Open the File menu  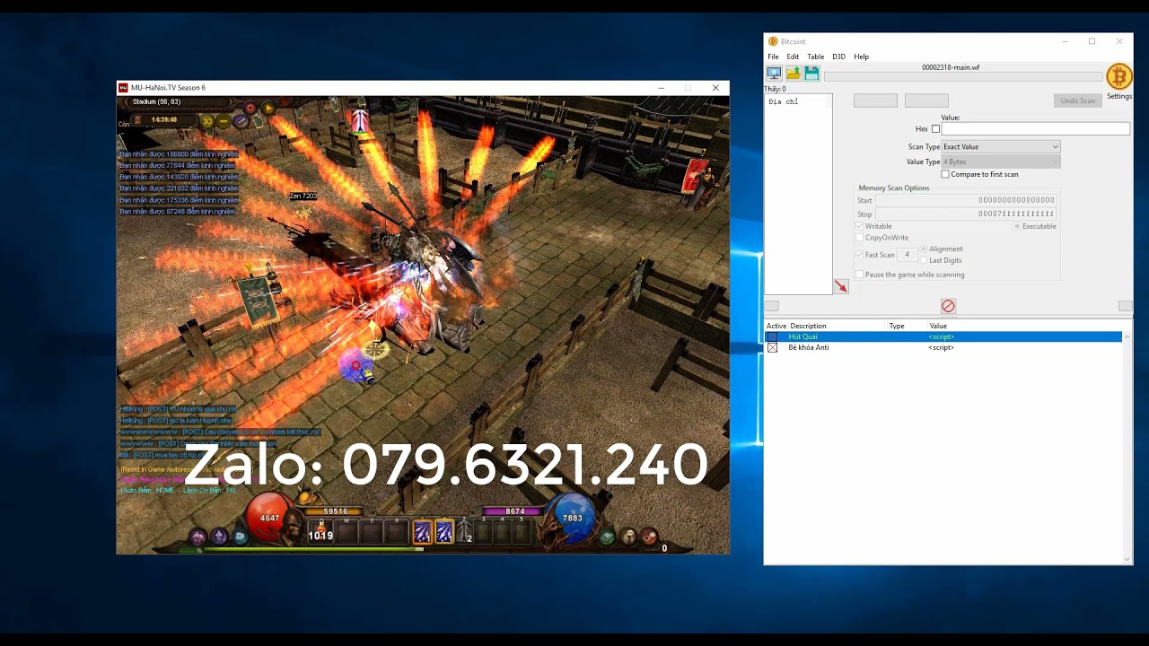click(773, 57)
